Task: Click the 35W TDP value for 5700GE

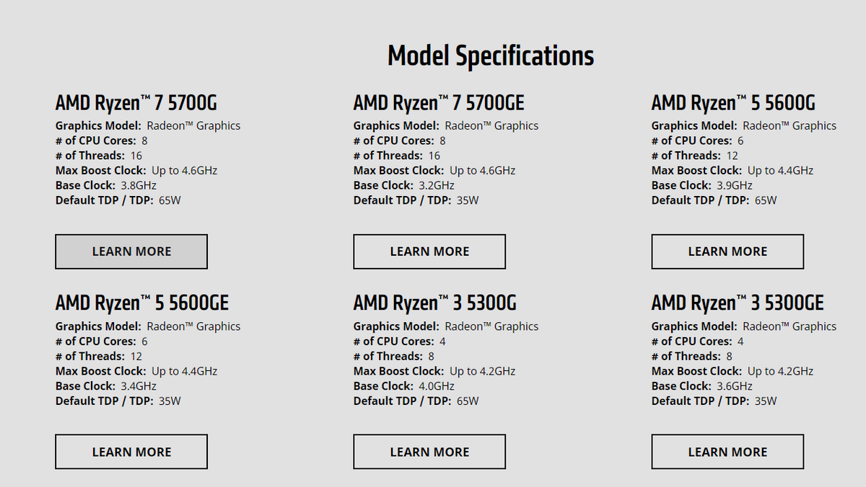Action: click(468, 200)
